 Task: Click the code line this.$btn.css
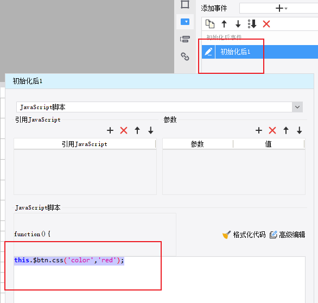click(x=69, y=261)
